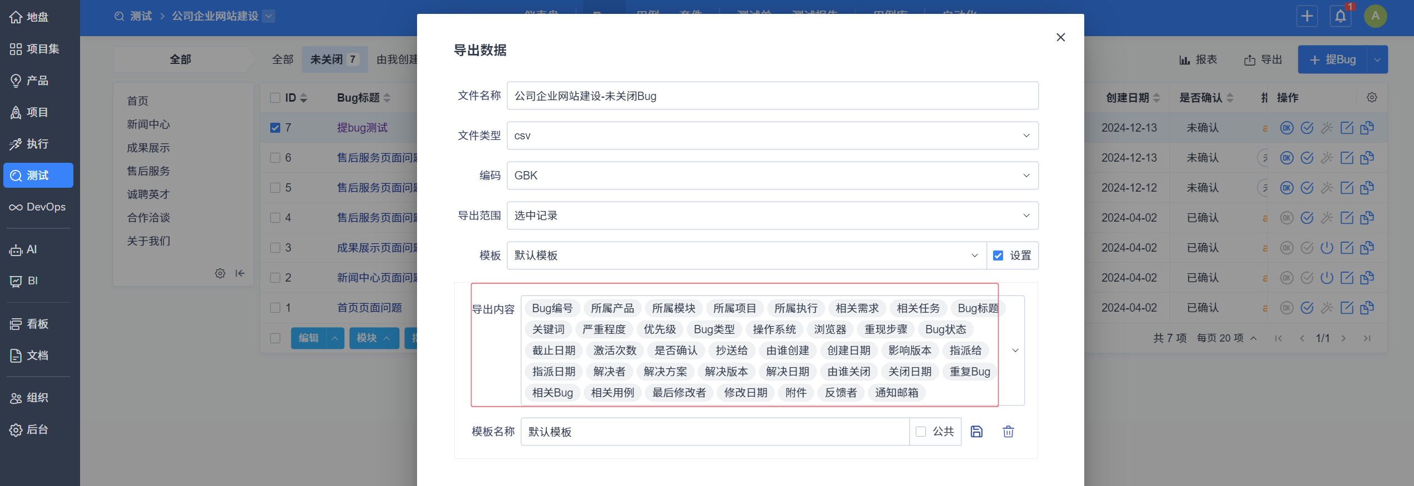Open the 编码 dropdown showing GBK

772,176
